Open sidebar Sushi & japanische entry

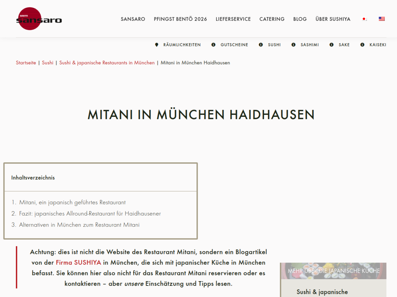point(322,292)
